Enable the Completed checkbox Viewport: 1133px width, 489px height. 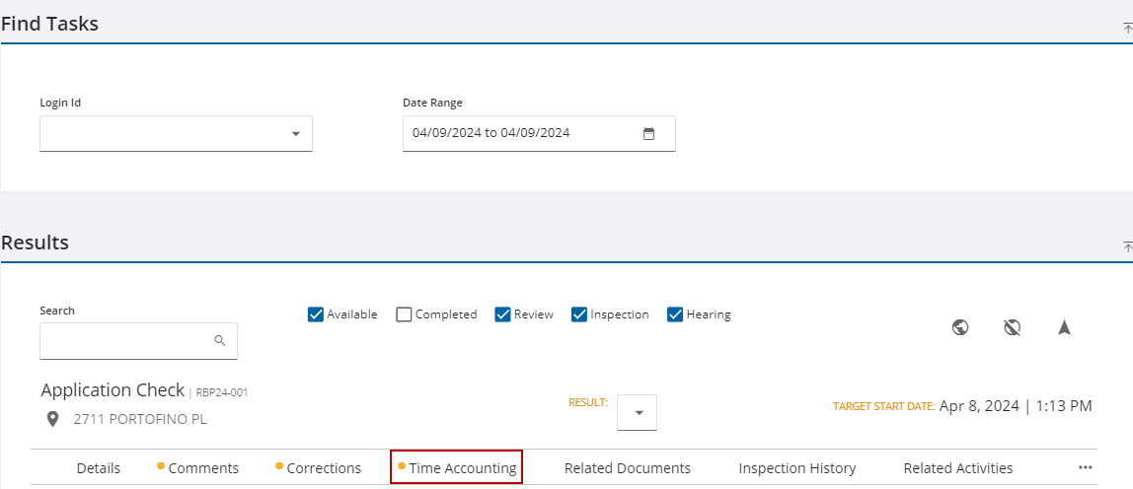coord(404,314)
